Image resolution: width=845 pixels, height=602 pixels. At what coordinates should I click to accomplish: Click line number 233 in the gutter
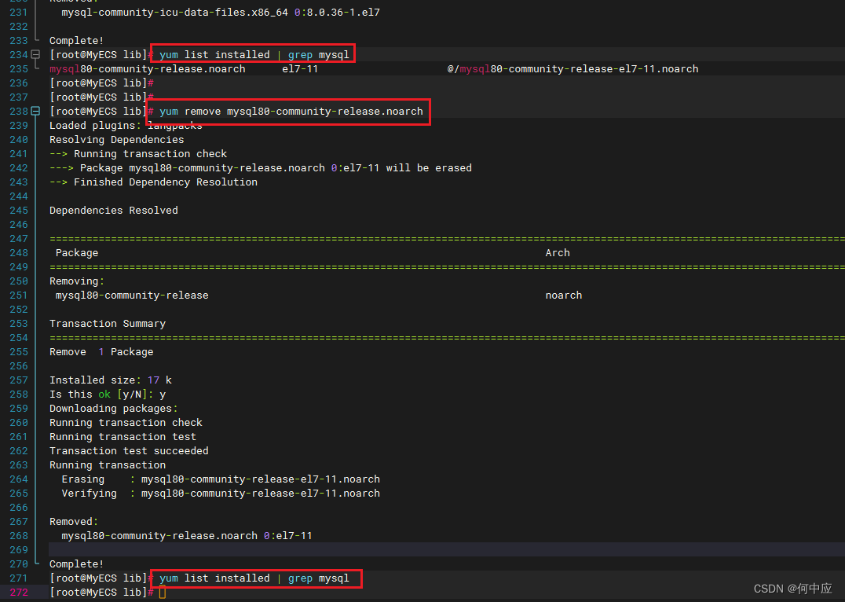[x=18, y=40]
